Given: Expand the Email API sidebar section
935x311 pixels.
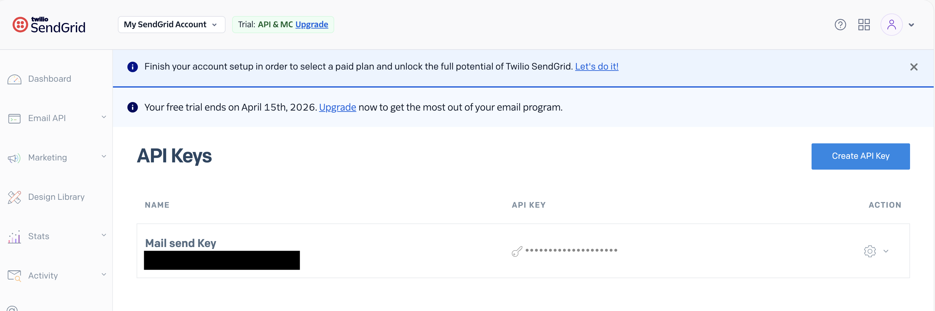Looking at the screenshot, I should 104,117.
